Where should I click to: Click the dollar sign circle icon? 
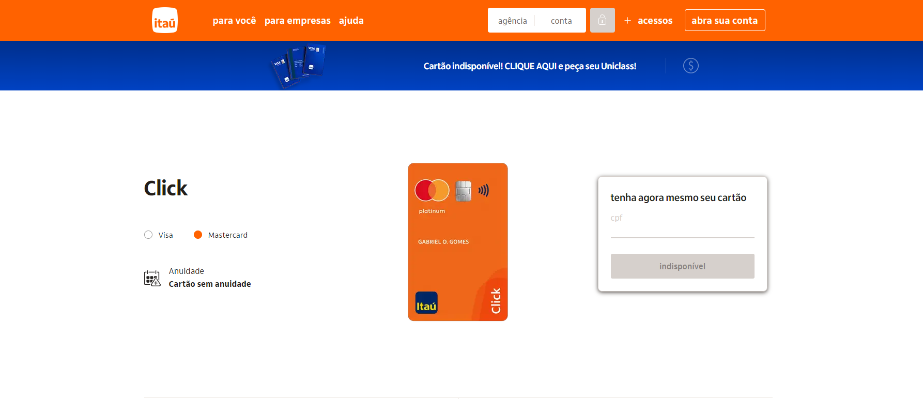click(691, 66)
